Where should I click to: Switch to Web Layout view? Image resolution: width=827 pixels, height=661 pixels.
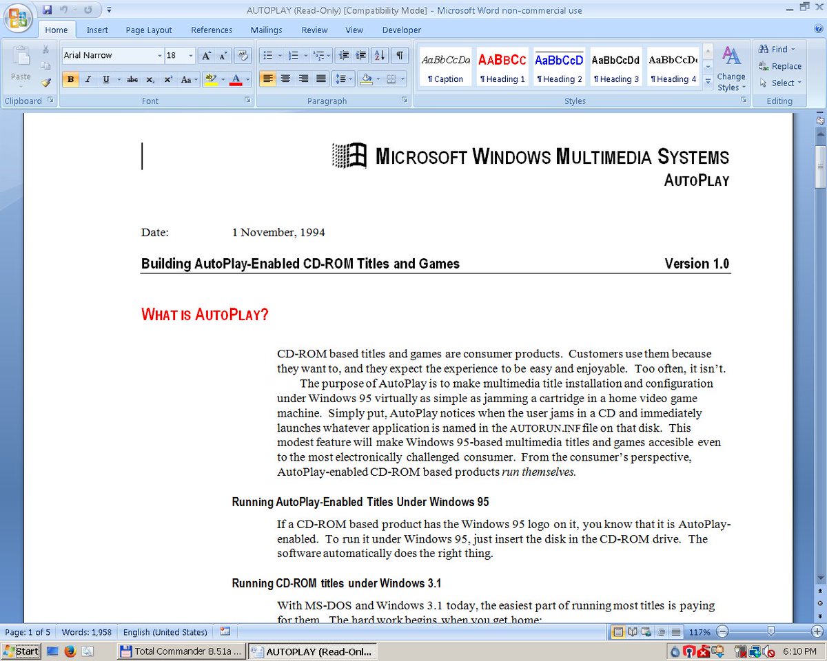(646, 631)
